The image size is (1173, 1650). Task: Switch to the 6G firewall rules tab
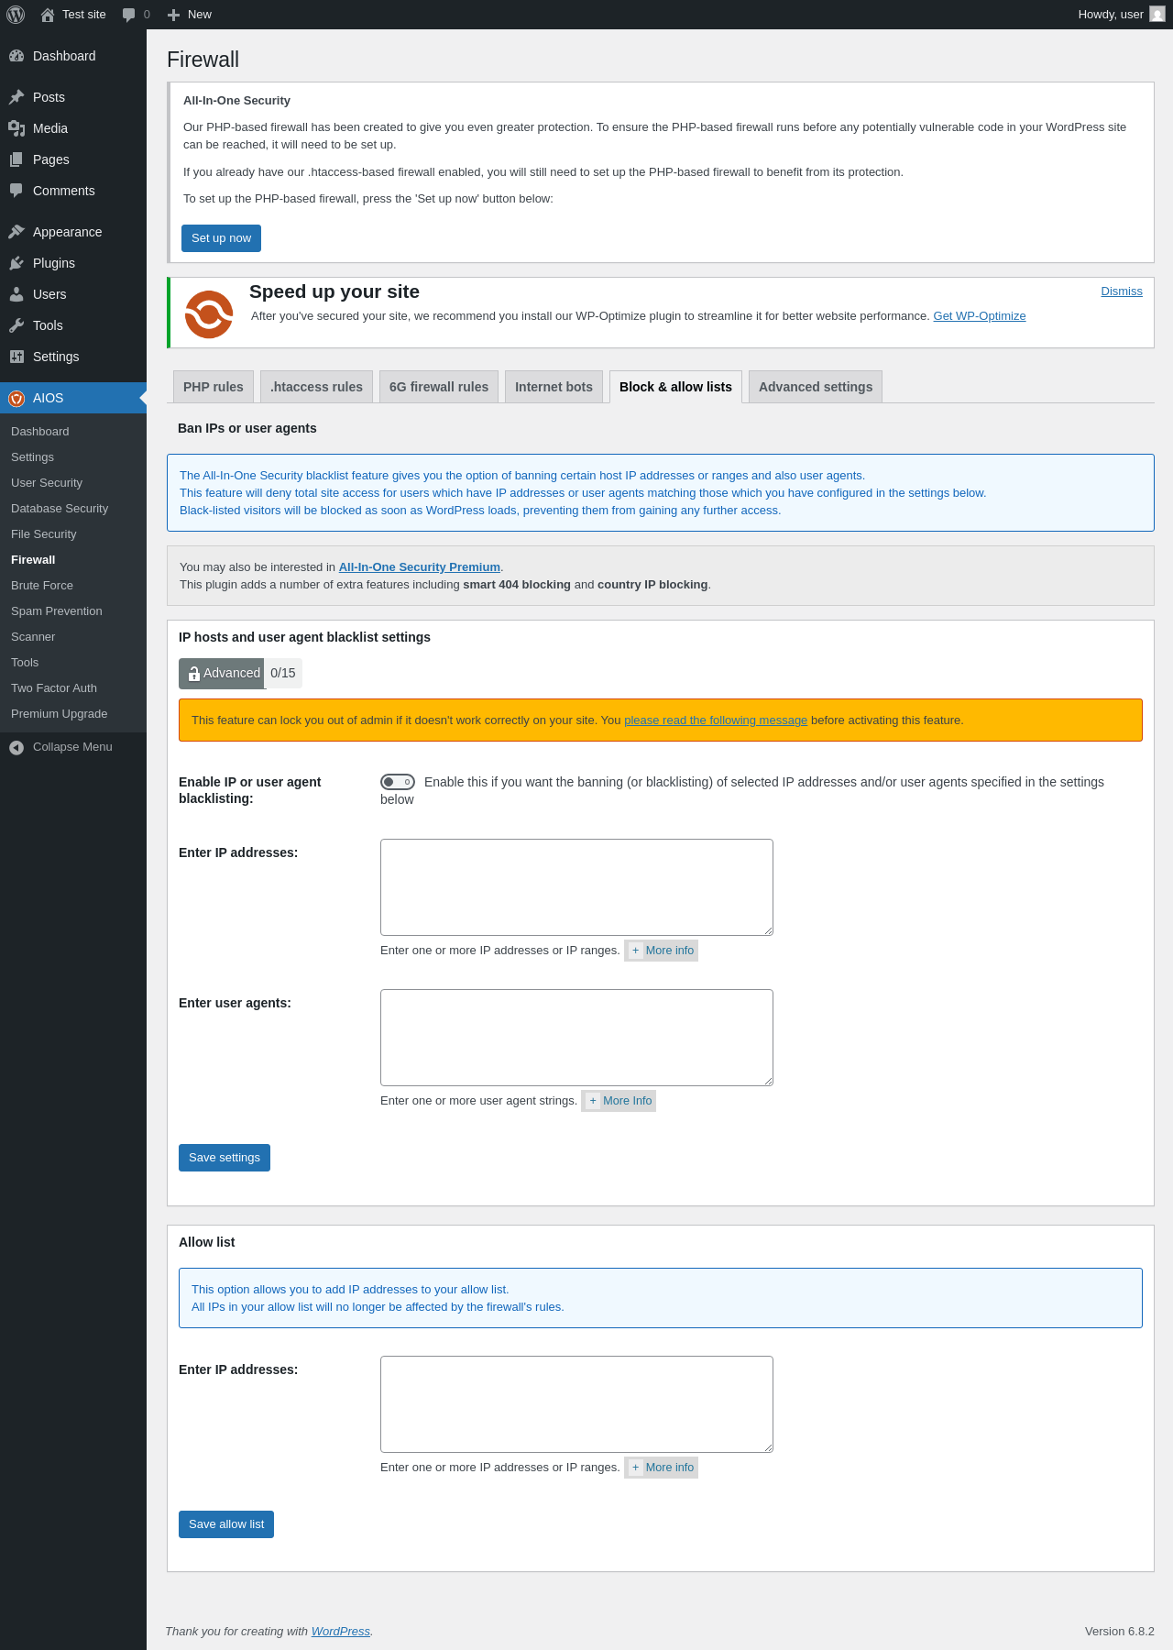[439, 387]
